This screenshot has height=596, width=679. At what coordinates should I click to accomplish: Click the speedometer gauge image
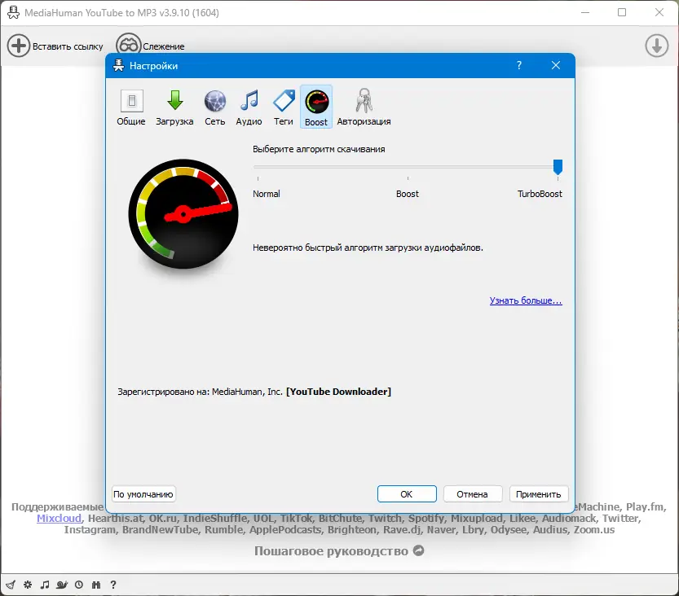(183, 214)
